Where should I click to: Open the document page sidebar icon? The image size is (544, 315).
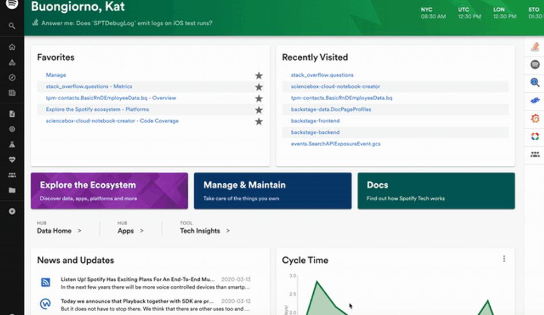tap(12, 114)
